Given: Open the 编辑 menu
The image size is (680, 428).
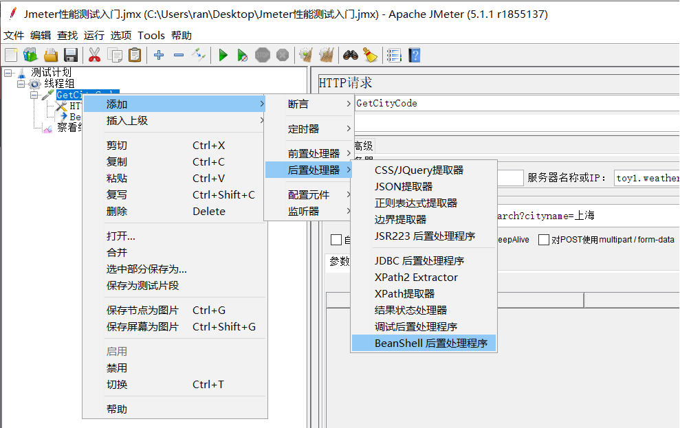Looking at the screenshot, I should pyautogui.click(x=41, y=36).
